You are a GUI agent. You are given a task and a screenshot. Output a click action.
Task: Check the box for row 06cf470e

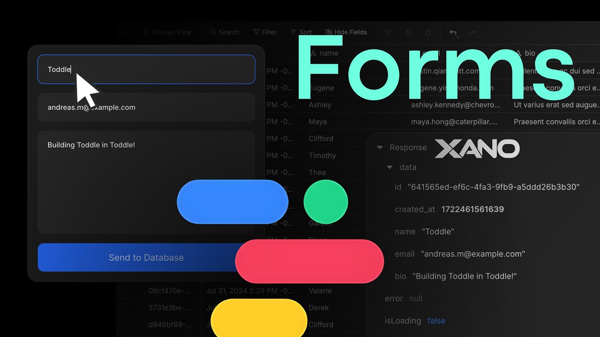[122, 291]
